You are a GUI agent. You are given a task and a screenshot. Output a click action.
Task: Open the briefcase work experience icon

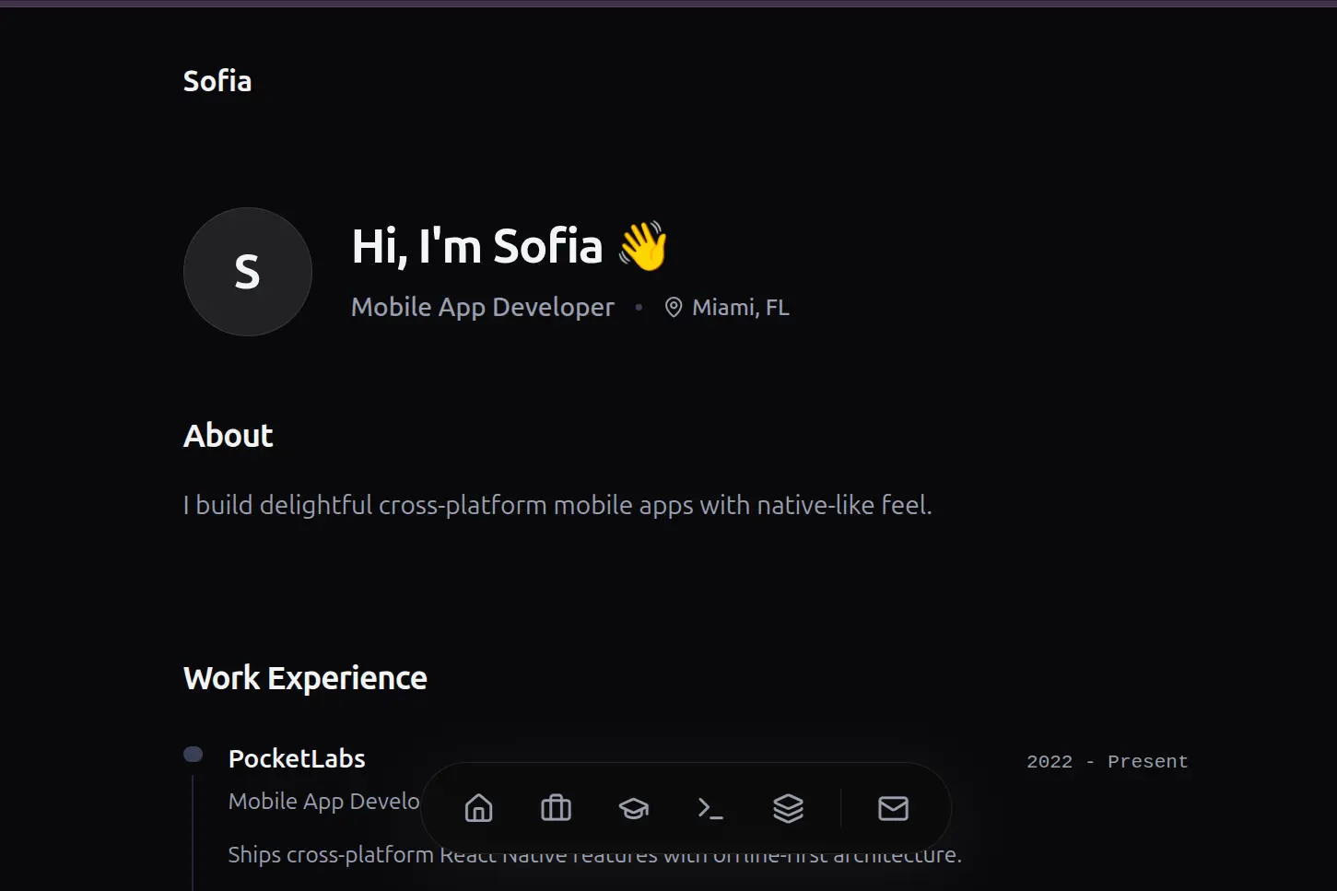point(556,808)
